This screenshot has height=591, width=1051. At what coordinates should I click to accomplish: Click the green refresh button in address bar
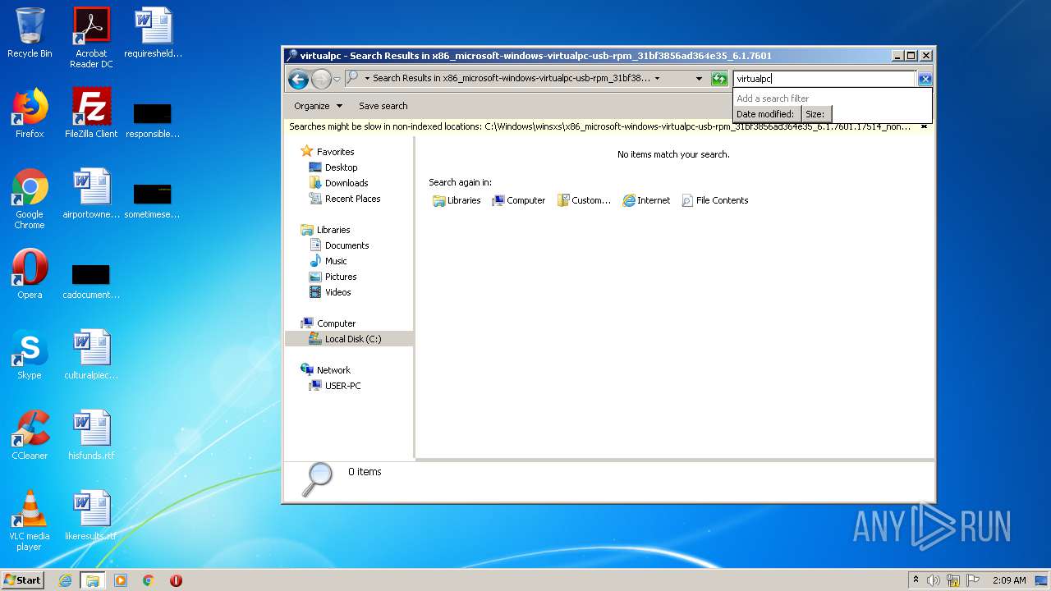pos(719,79)
